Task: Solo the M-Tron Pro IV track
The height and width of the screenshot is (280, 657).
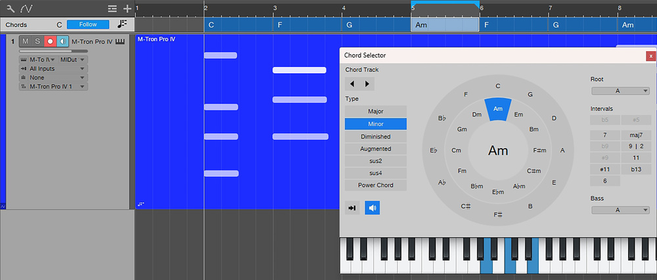Action: 37,42
